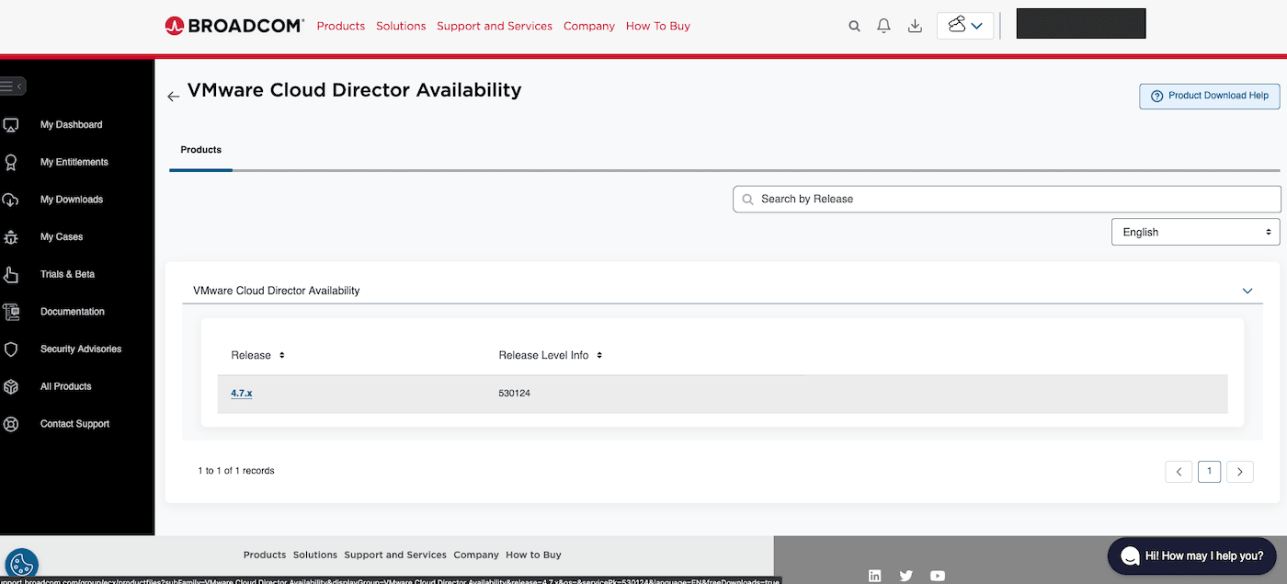
Task: Click the Trials & Beta hand icon
Action: pyautogui.click(x=11, y=274)
